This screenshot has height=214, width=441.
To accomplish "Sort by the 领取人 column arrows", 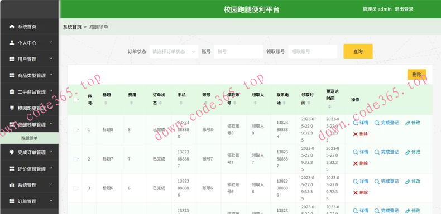I will (255, 103).
